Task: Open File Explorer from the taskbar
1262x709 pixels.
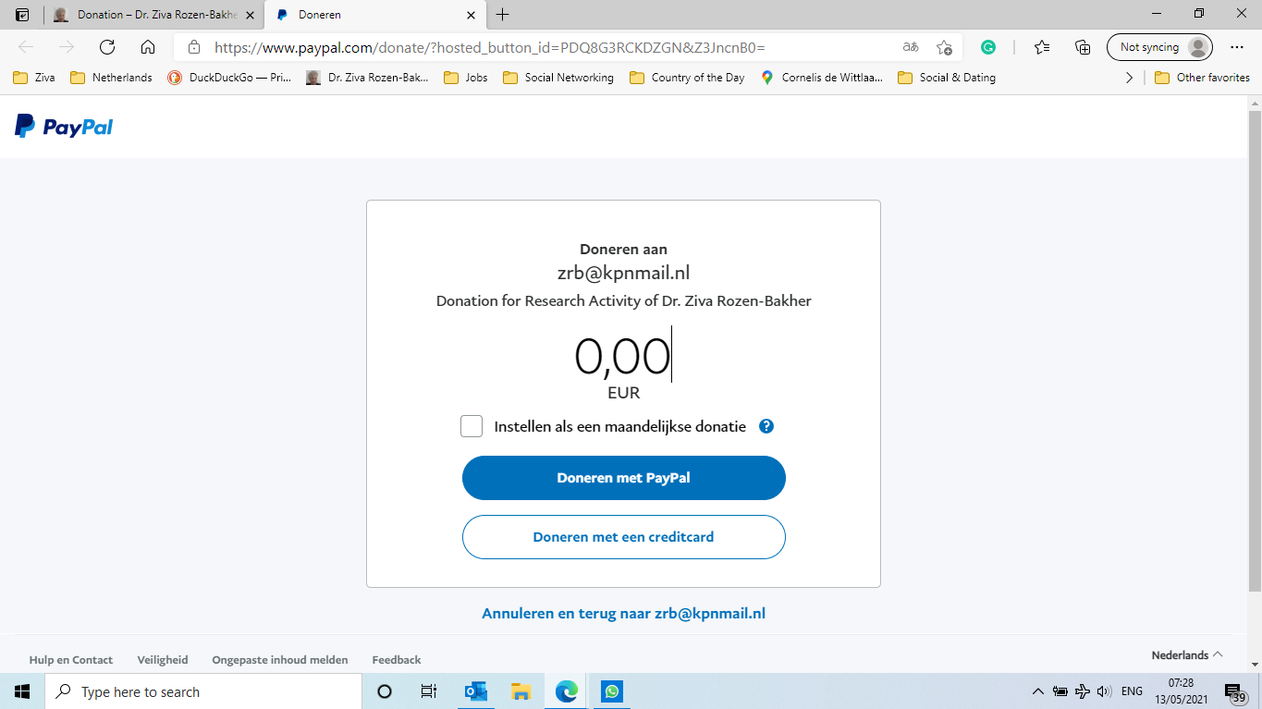Action: point(521,691)
